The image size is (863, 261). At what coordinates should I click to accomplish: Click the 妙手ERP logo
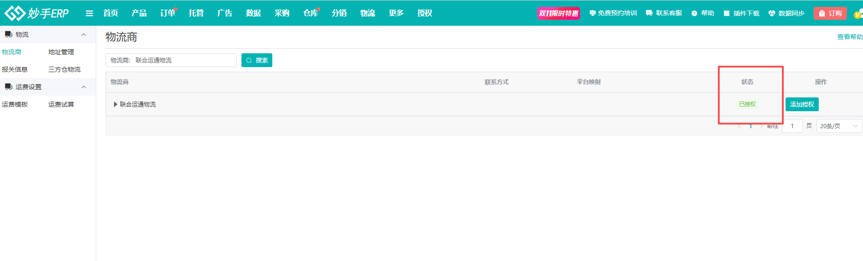(x=37, y=13)
